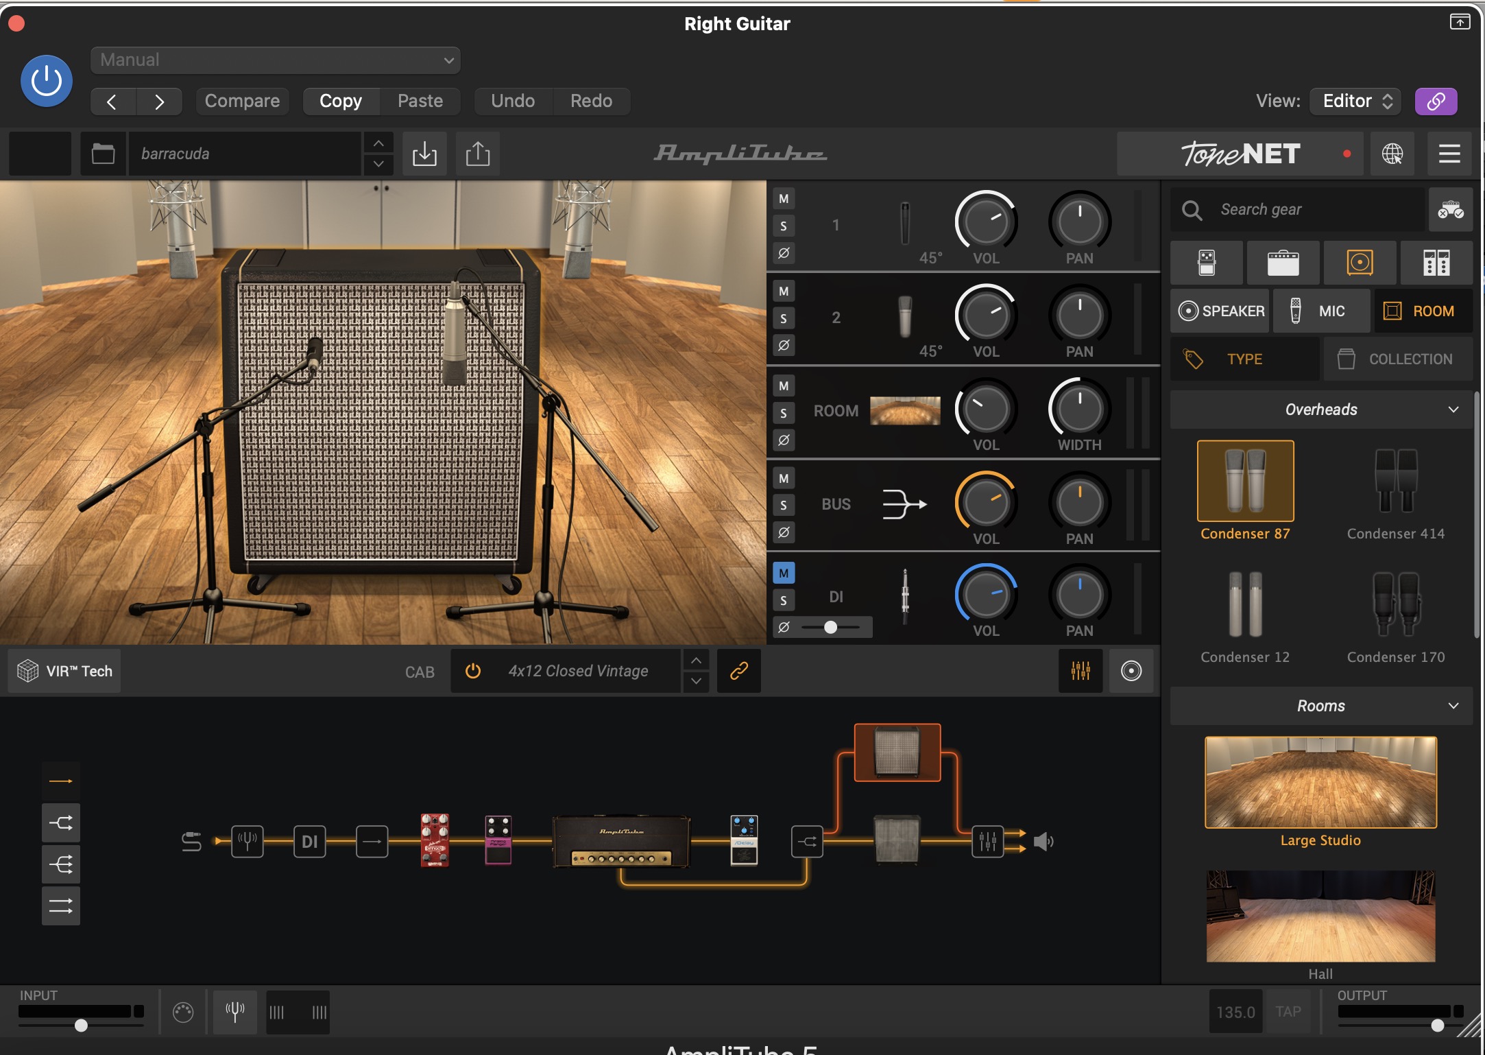Select the red overdrive pedal in chain
This screenshot has height=1055, width=1485.
click(x=435, y=841)
